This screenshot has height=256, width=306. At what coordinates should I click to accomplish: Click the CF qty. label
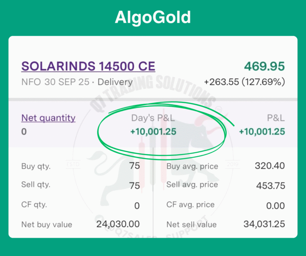34,205
